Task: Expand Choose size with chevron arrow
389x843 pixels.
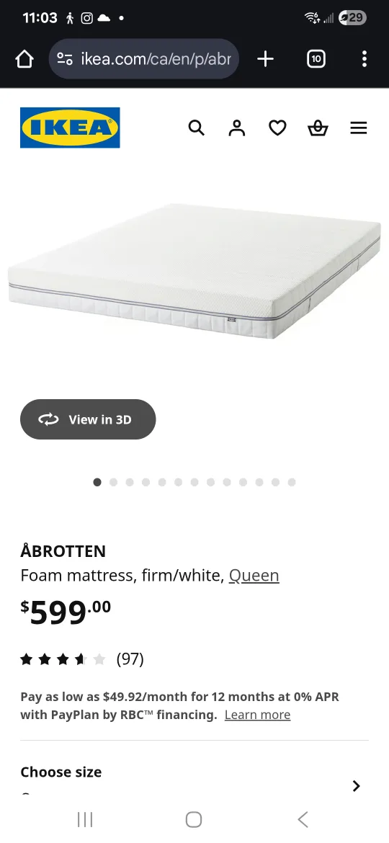Action: [x=356, y=786]
